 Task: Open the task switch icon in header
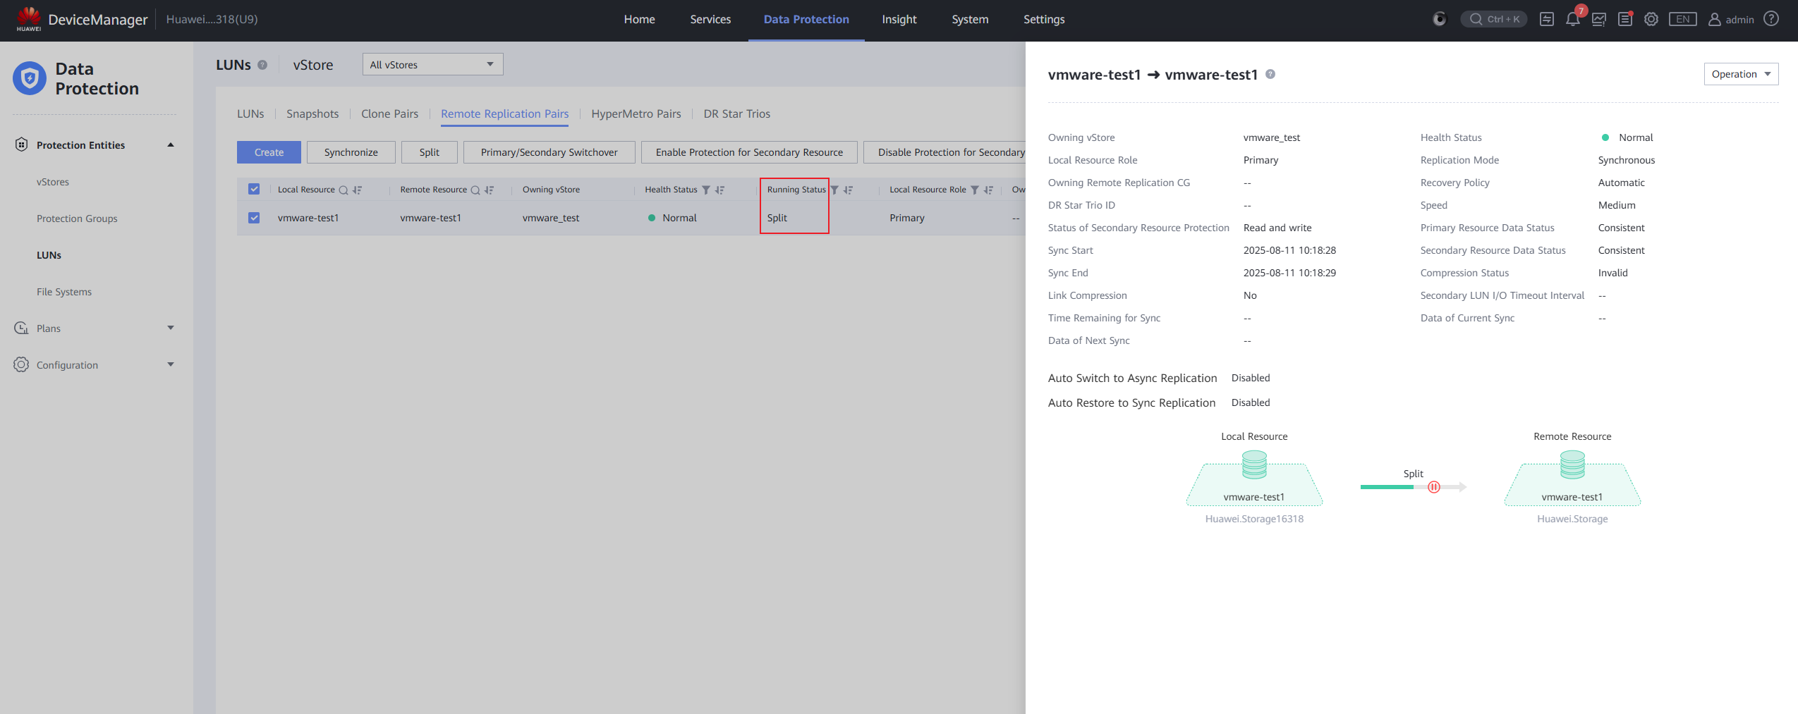(1547, 19)
